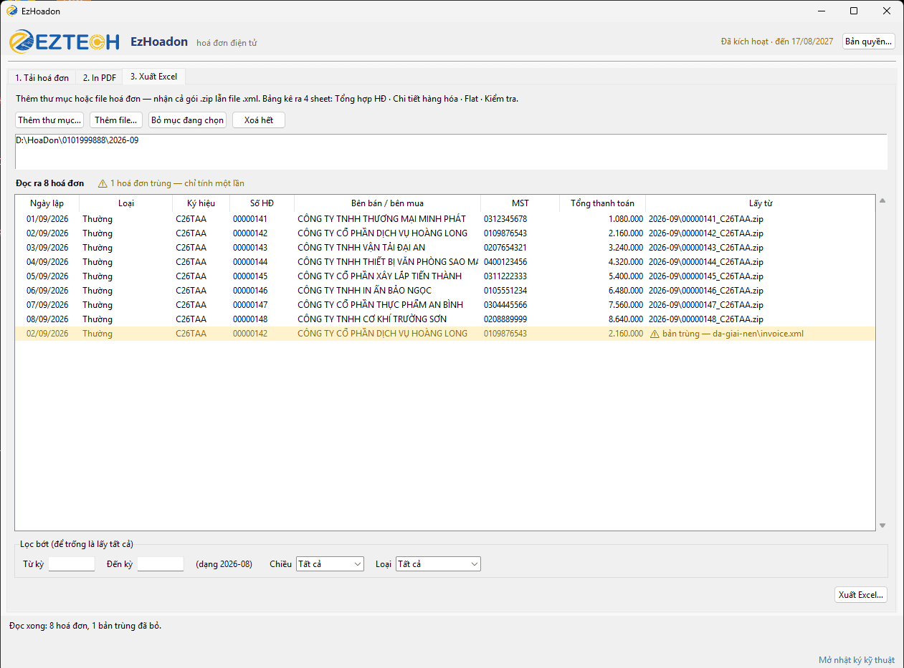Click status bar text Đọc xong: 8 hoá đơn

pyautogui.click(x=85, y=626)
